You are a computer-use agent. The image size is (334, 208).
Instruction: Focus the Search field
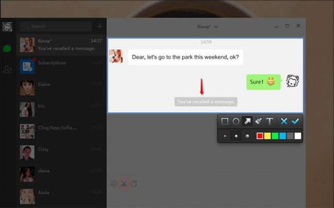coord(56,27)
